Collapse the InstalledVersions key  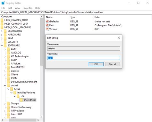12,93
